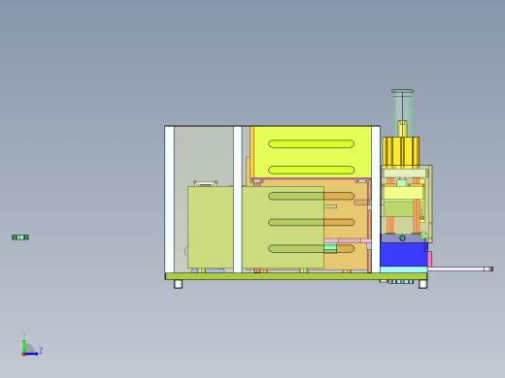Select the top slot in bright yellow panel
Viewport: 505px width, 378px height.
click(311, 143)
